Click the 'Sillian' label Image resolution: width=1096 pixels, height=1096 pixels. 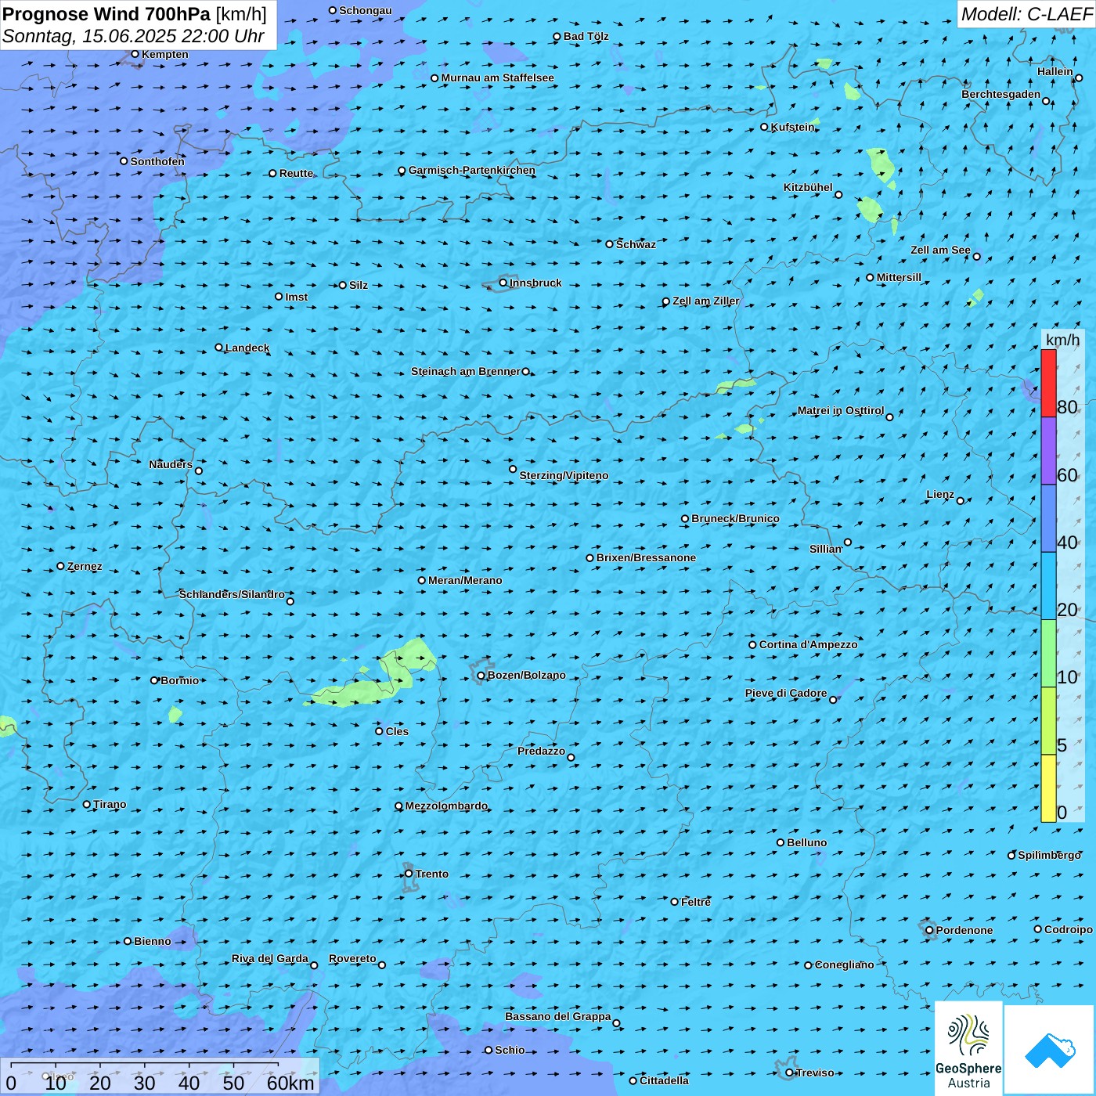(825, 549)
